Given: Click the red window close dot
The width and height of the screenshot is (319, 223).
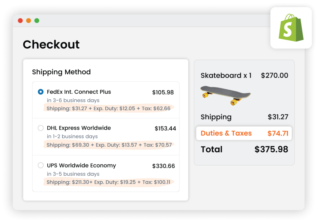Looking at the screenshot, I should (20, 21).
